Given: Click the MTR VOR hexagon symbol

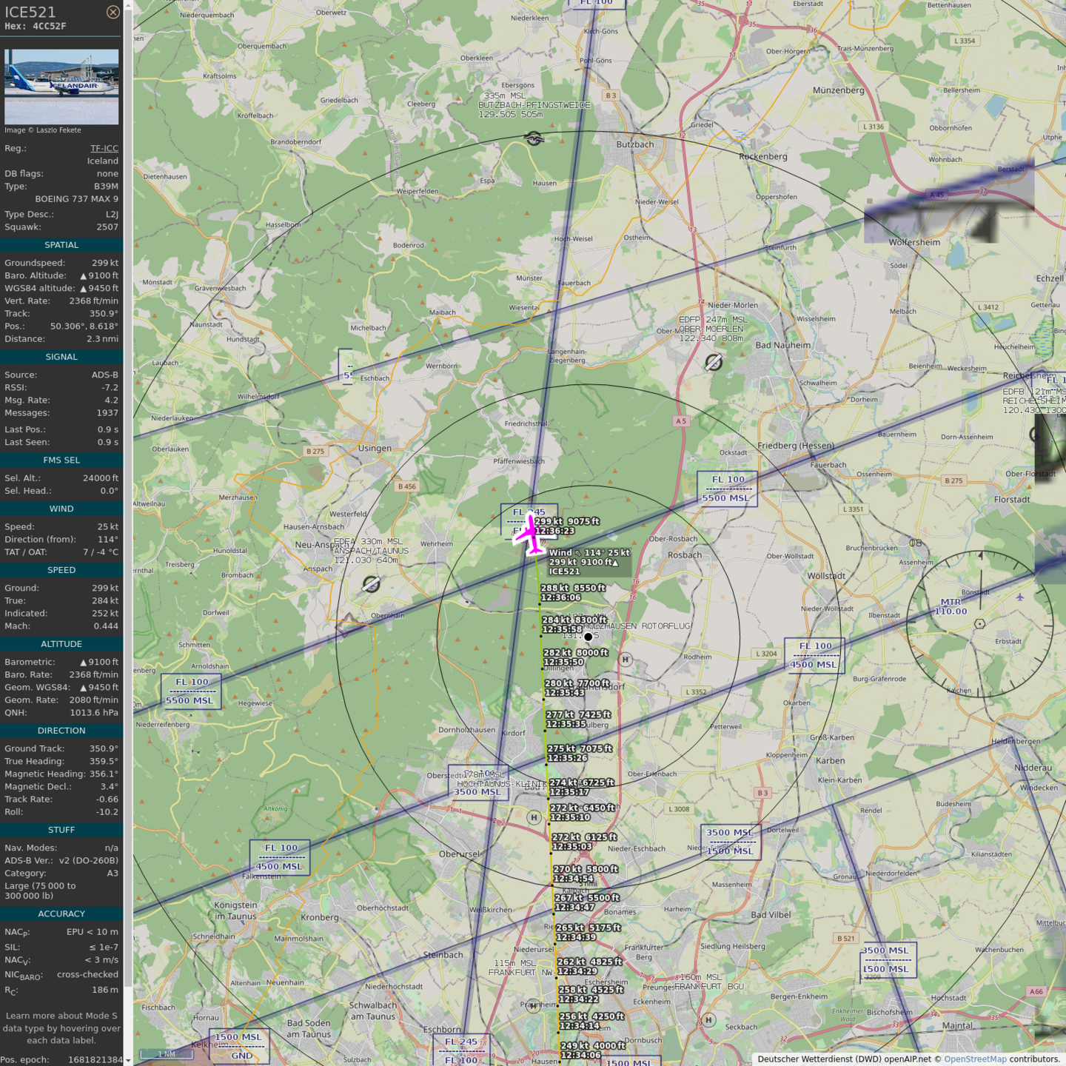Looking at the screenshot, I should tap(979, 624).
